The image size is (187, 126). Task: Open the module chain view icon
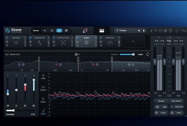click(102, 31)
